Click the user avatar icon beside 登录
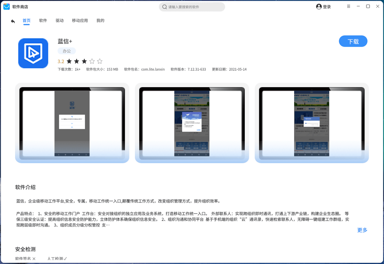 pyautogui.click(x=318, y=6)
